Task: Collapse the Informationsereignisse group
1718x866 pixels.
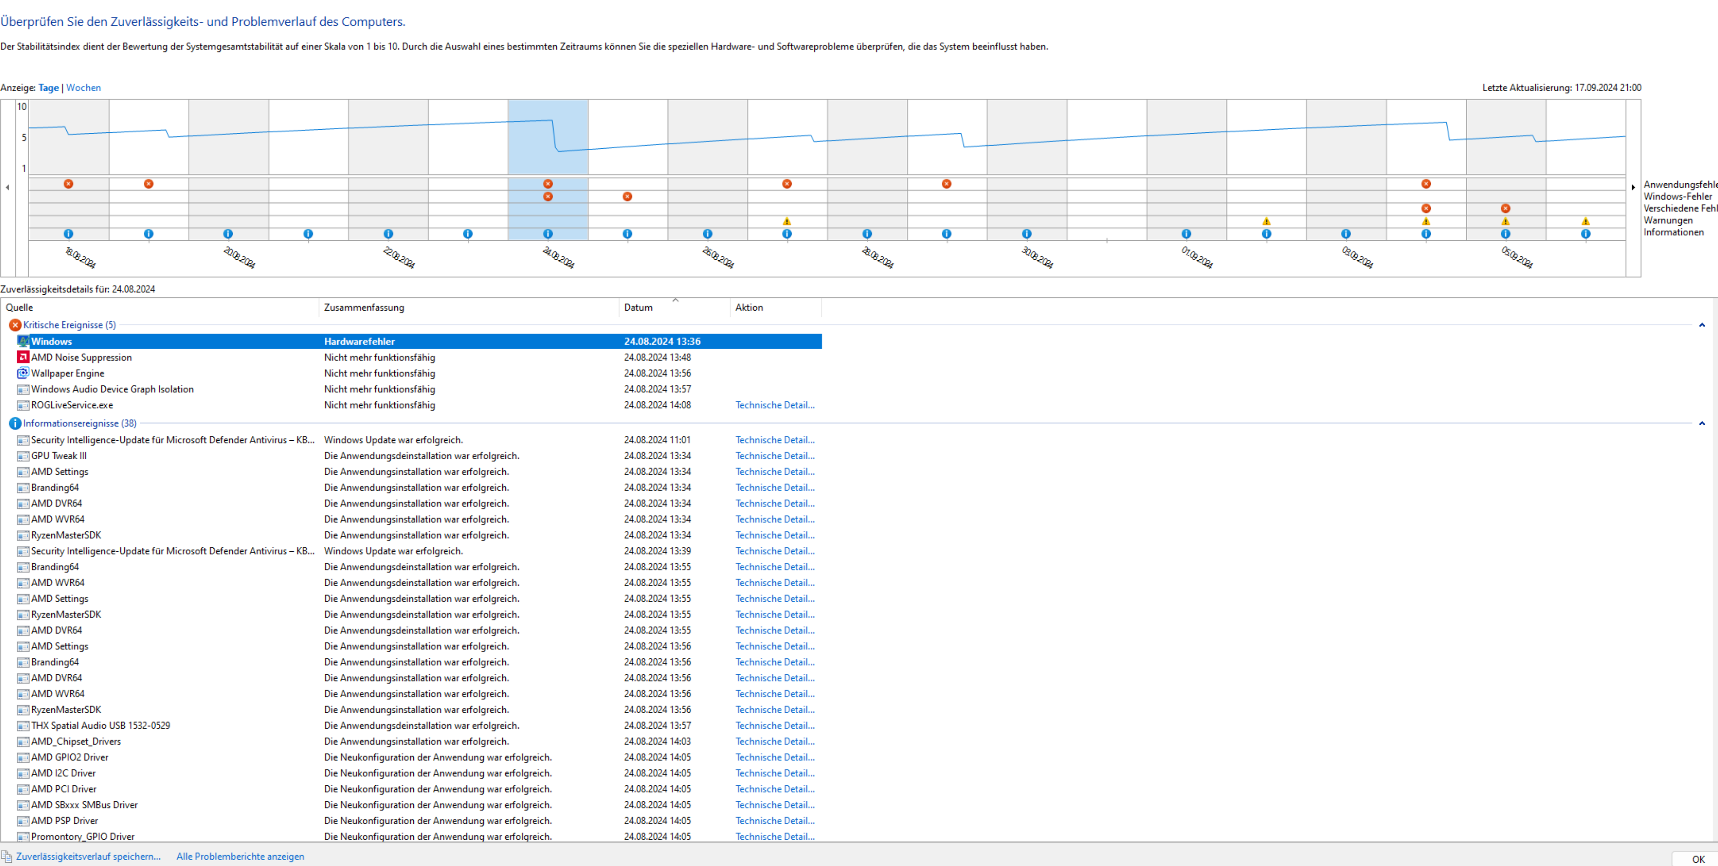Action: [x=1701, y=423]
